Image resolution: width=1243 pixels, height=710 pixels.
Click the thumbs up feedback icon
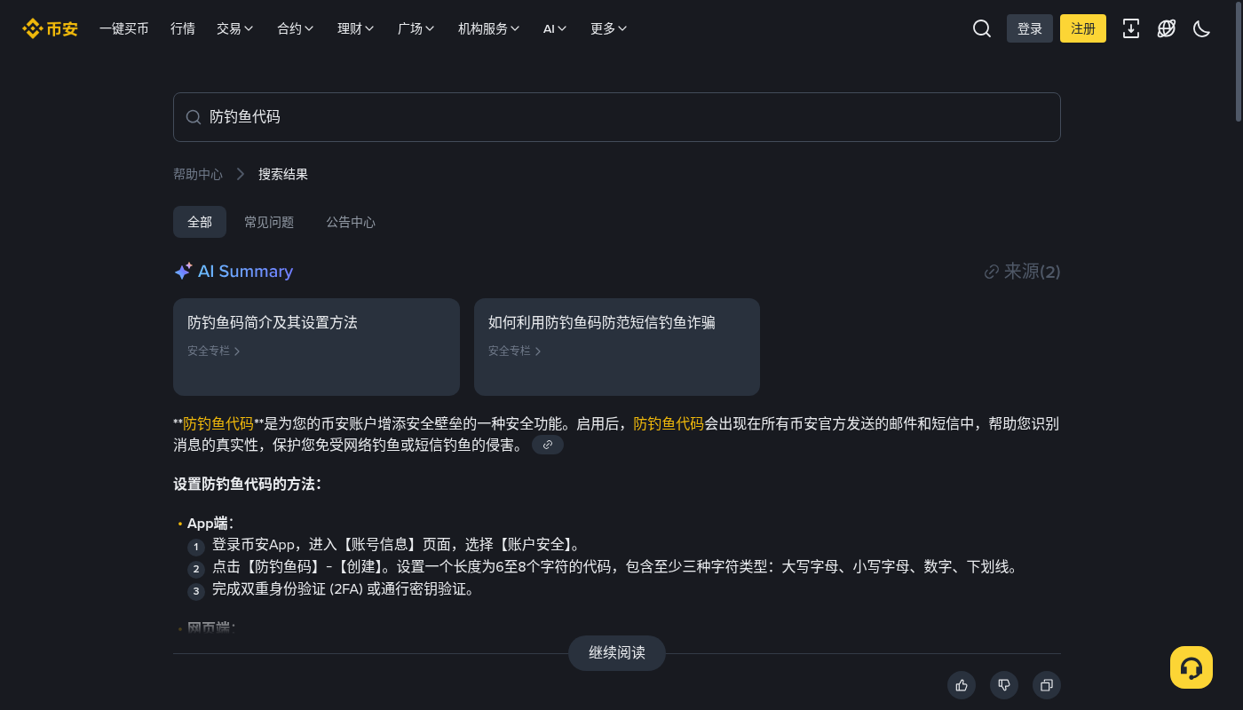coord(962,685)
